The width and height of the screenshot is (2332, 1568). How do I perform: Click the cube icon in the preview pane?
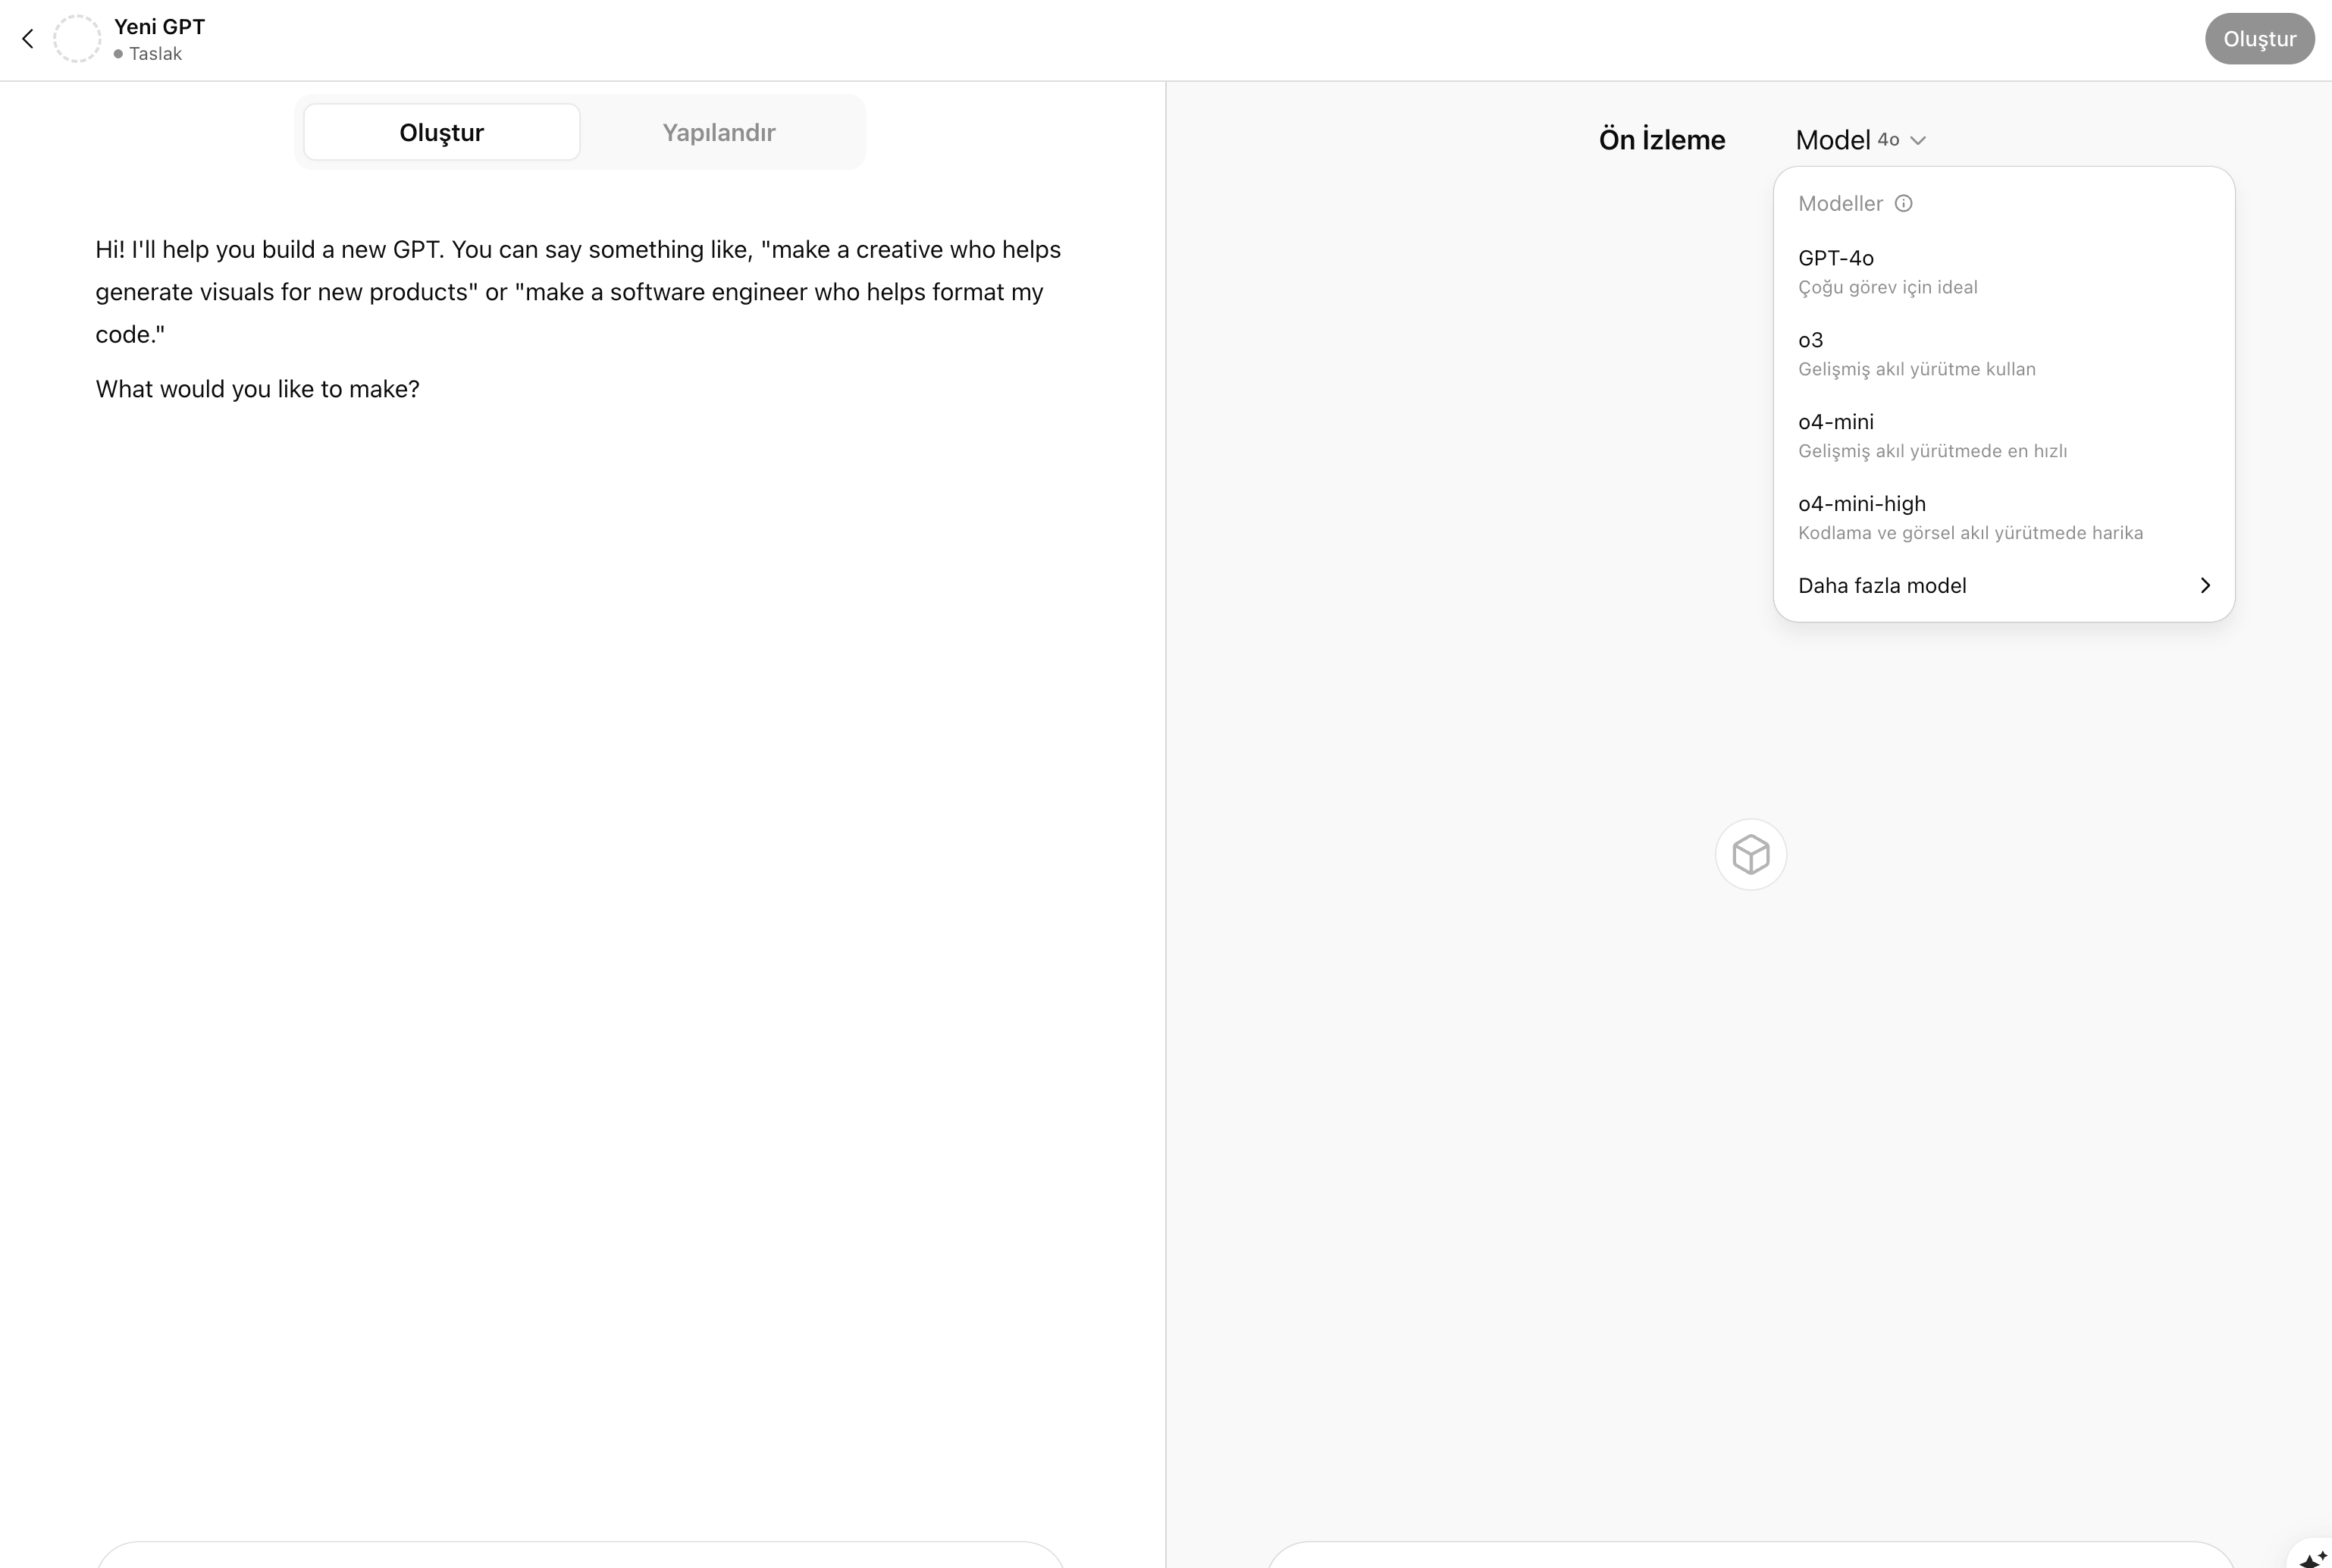[x=1751, y=854]
